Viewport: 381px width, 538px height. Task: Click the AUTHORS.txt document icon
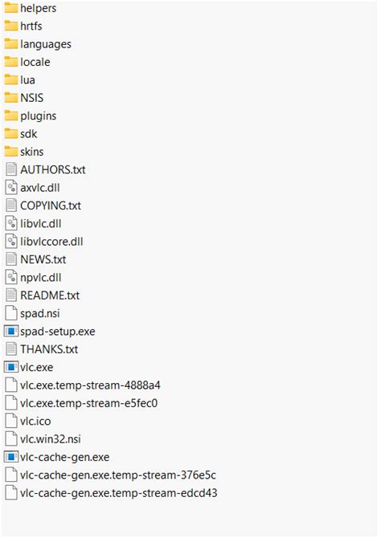11,169
